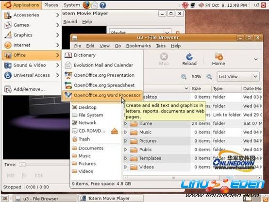Click Home in File Browser toolbar
The height and width of the screenshot is (202, 269).
click(219, 59)
